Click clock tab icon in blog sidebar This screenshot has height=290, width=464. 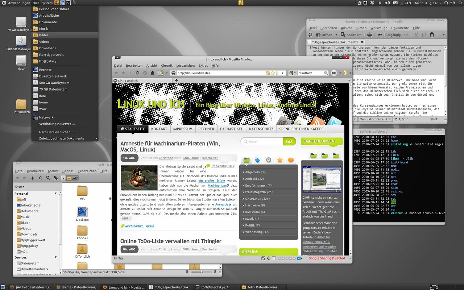coord(269,160)
